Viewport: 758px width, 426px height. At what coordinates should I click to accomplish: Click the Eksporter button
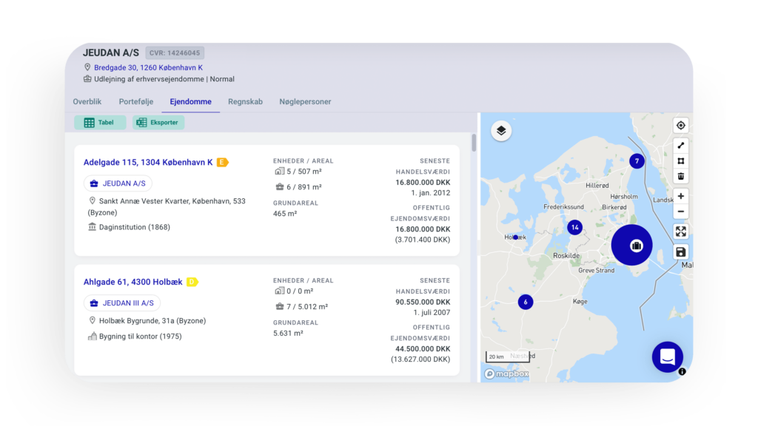[x=158, y=123]
